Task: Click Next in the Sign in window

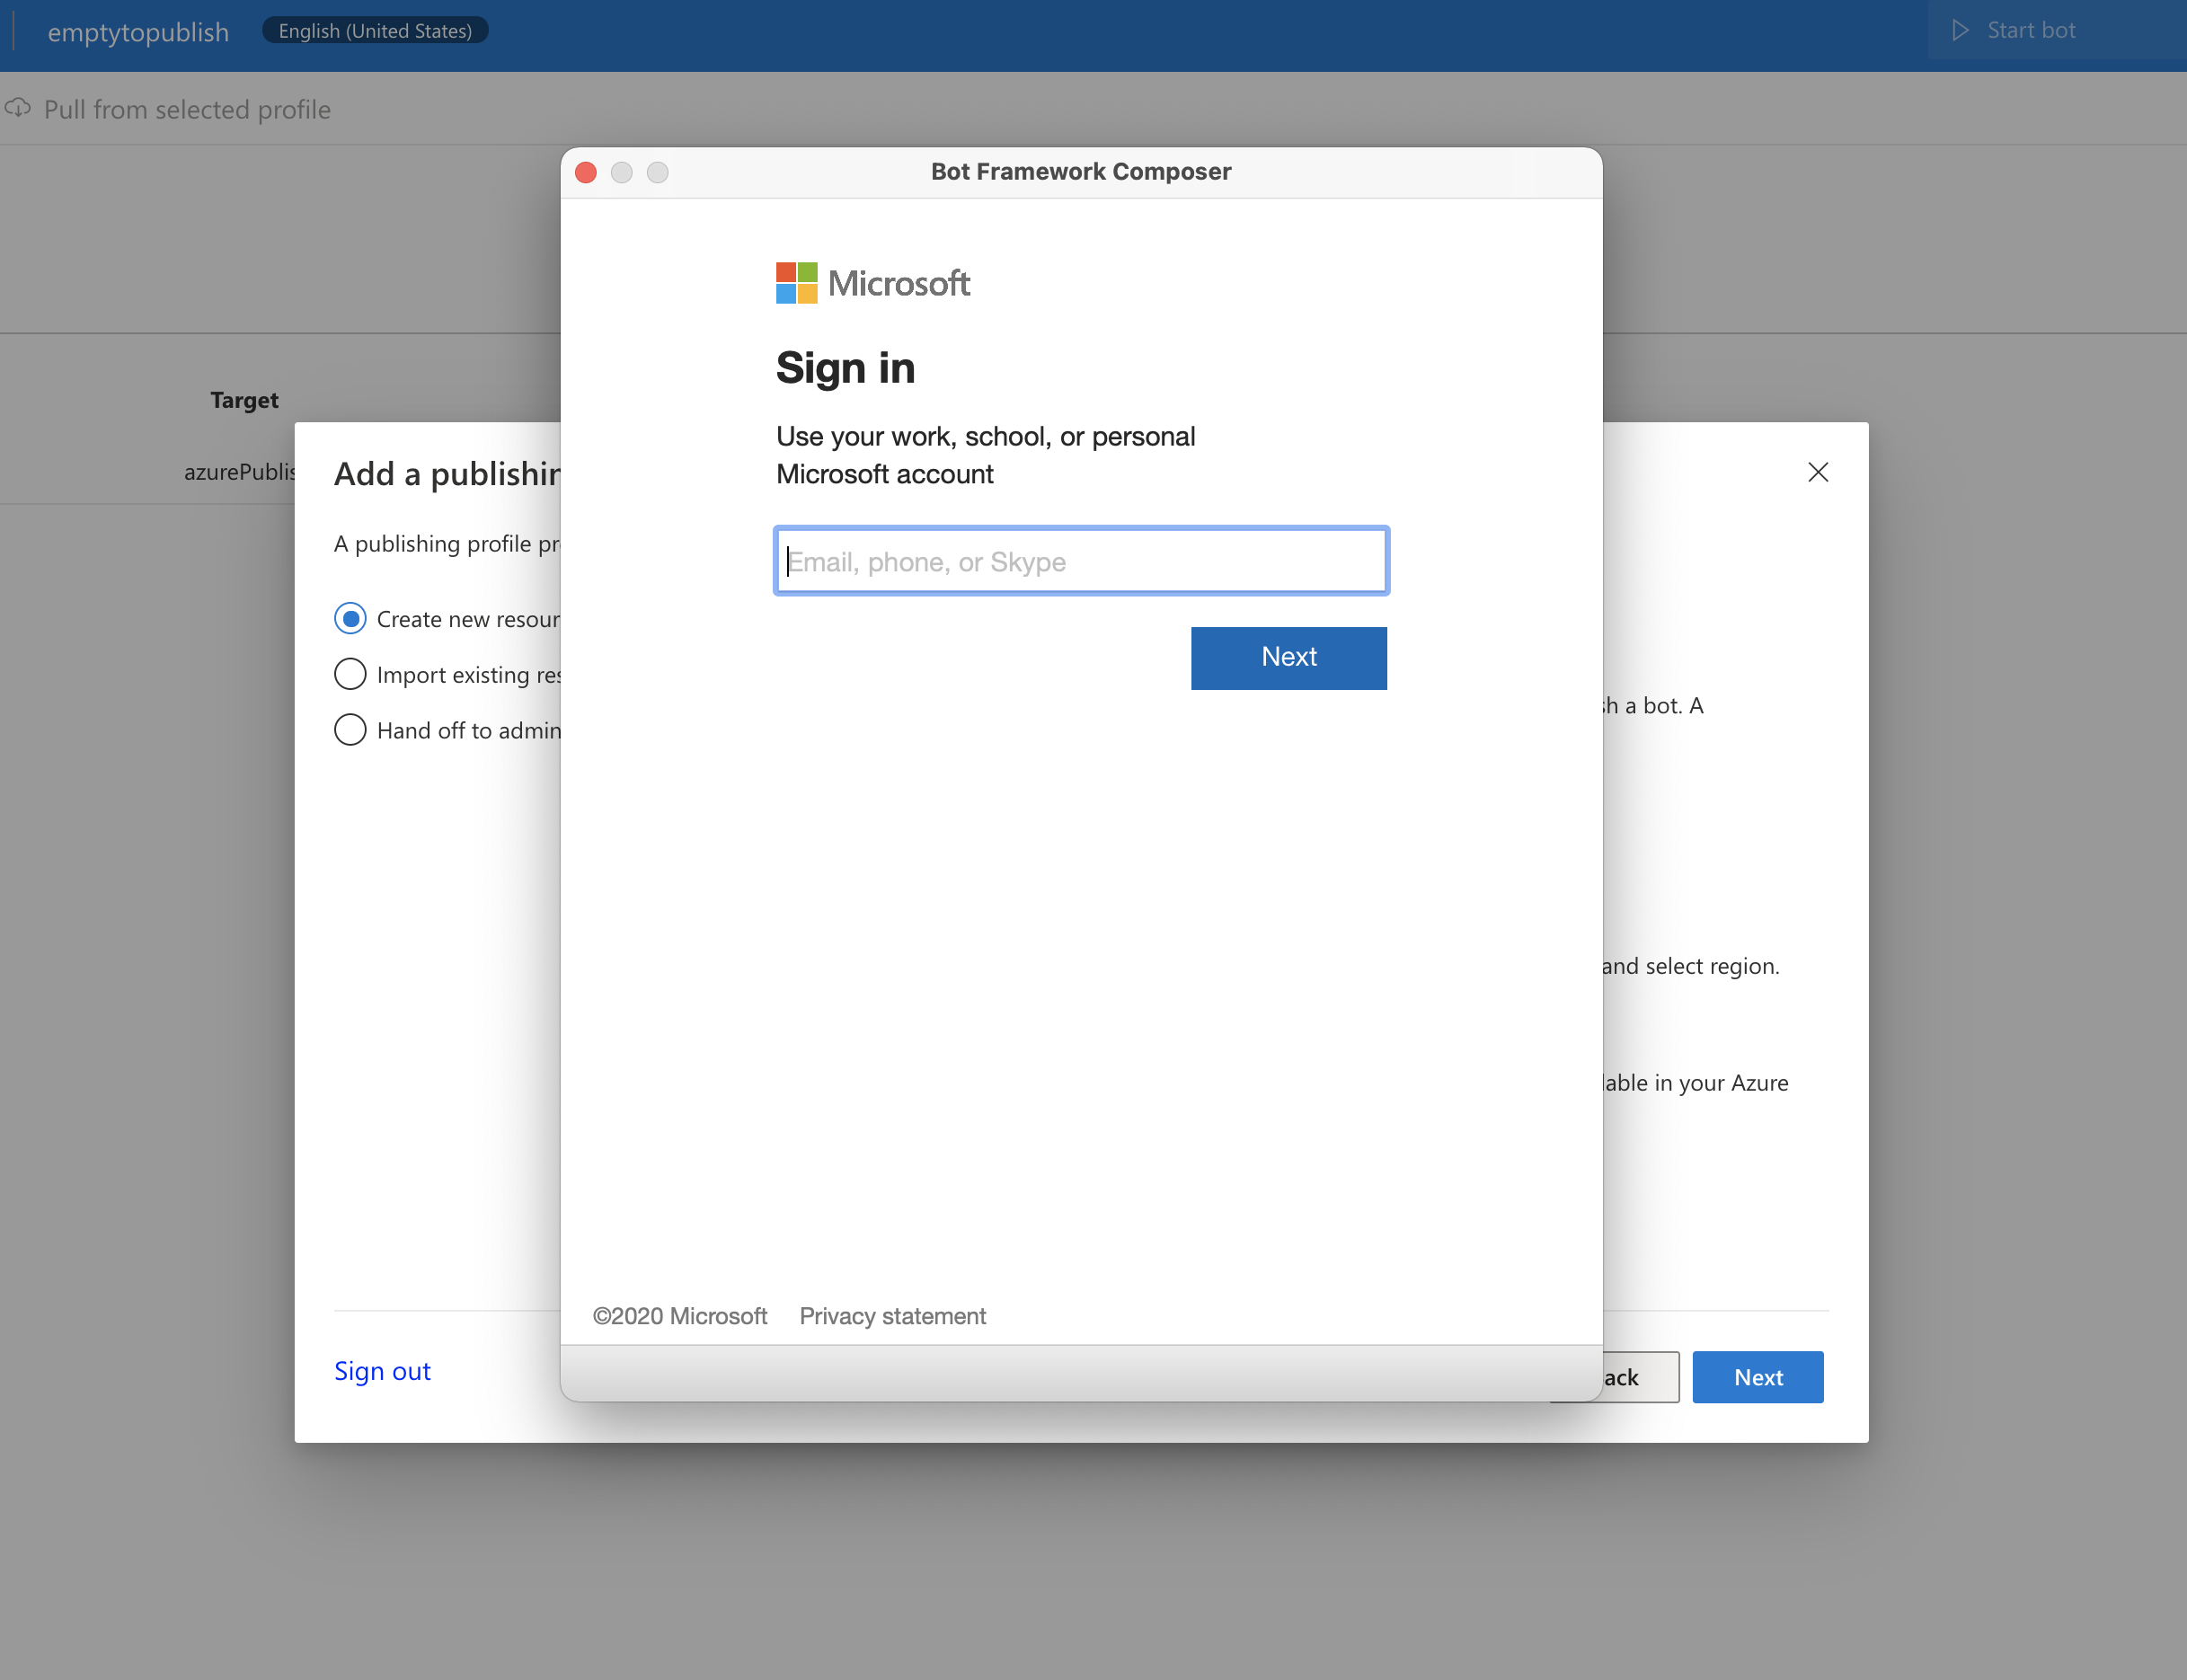Action: [1288, 657]
